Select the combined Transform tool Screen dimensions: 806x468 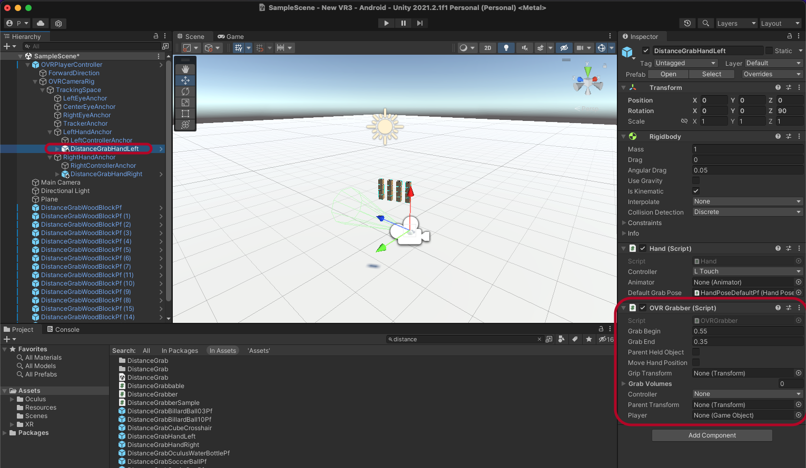click(185, 125)
